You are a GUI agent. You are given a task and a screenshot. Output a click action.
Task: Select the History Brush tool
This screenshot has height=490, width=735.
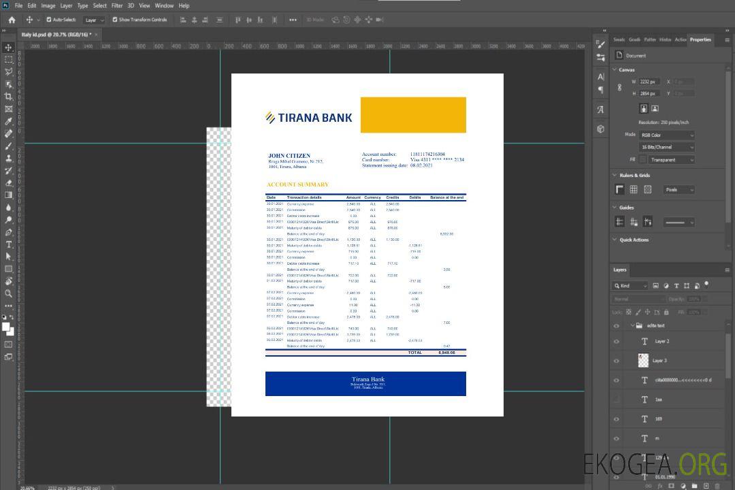point(8,171)
